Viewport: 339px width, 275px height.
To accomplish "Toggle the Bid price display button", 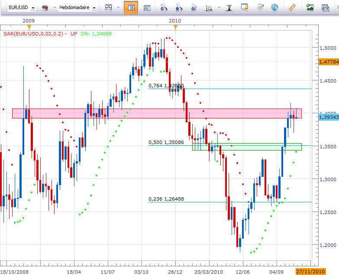I will point(131,8).
